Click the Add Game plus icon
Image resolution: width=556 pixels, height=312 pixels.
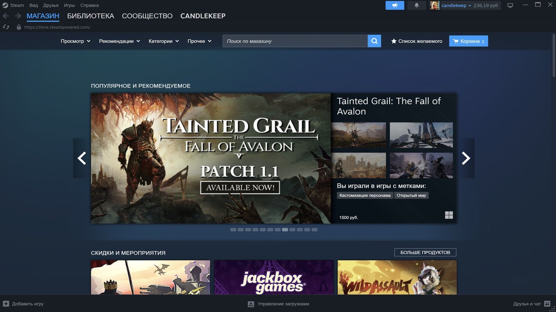coord(6,304)
